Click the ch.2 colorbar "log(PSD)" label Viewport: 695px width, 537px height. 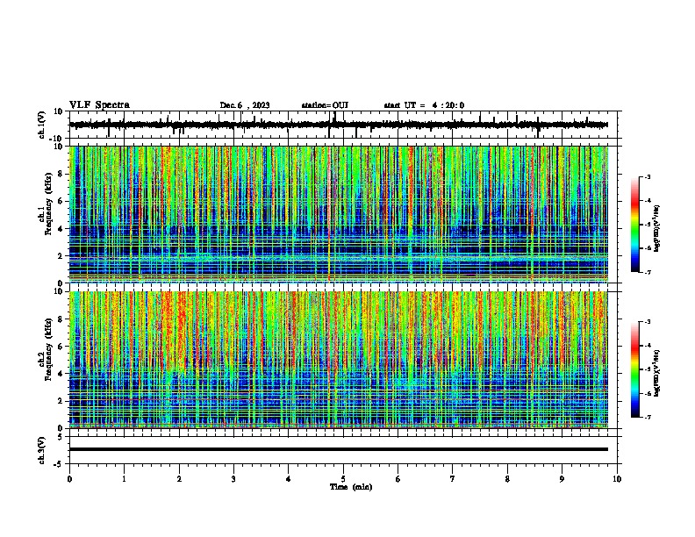coord(657,373)
